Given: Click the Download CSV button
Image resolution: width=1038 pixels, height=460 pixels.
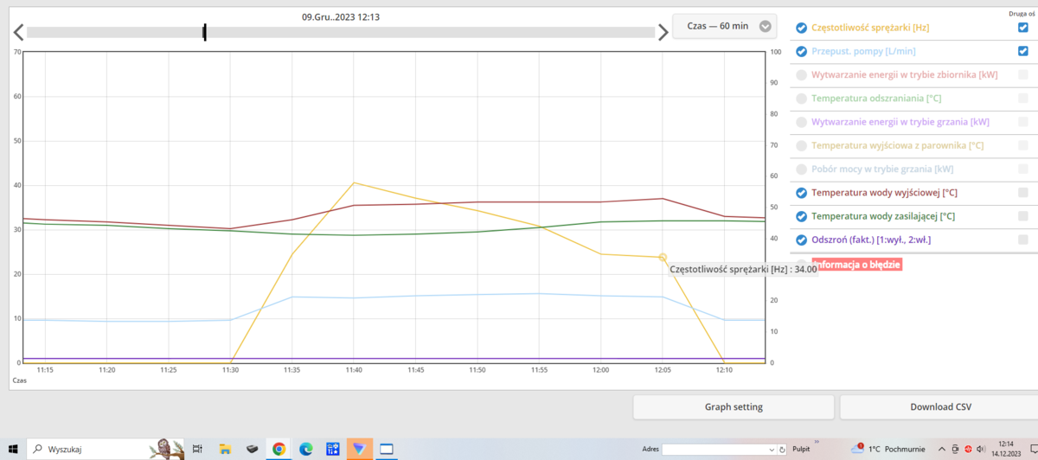Looking at the screenshot, I should (941, 406).
